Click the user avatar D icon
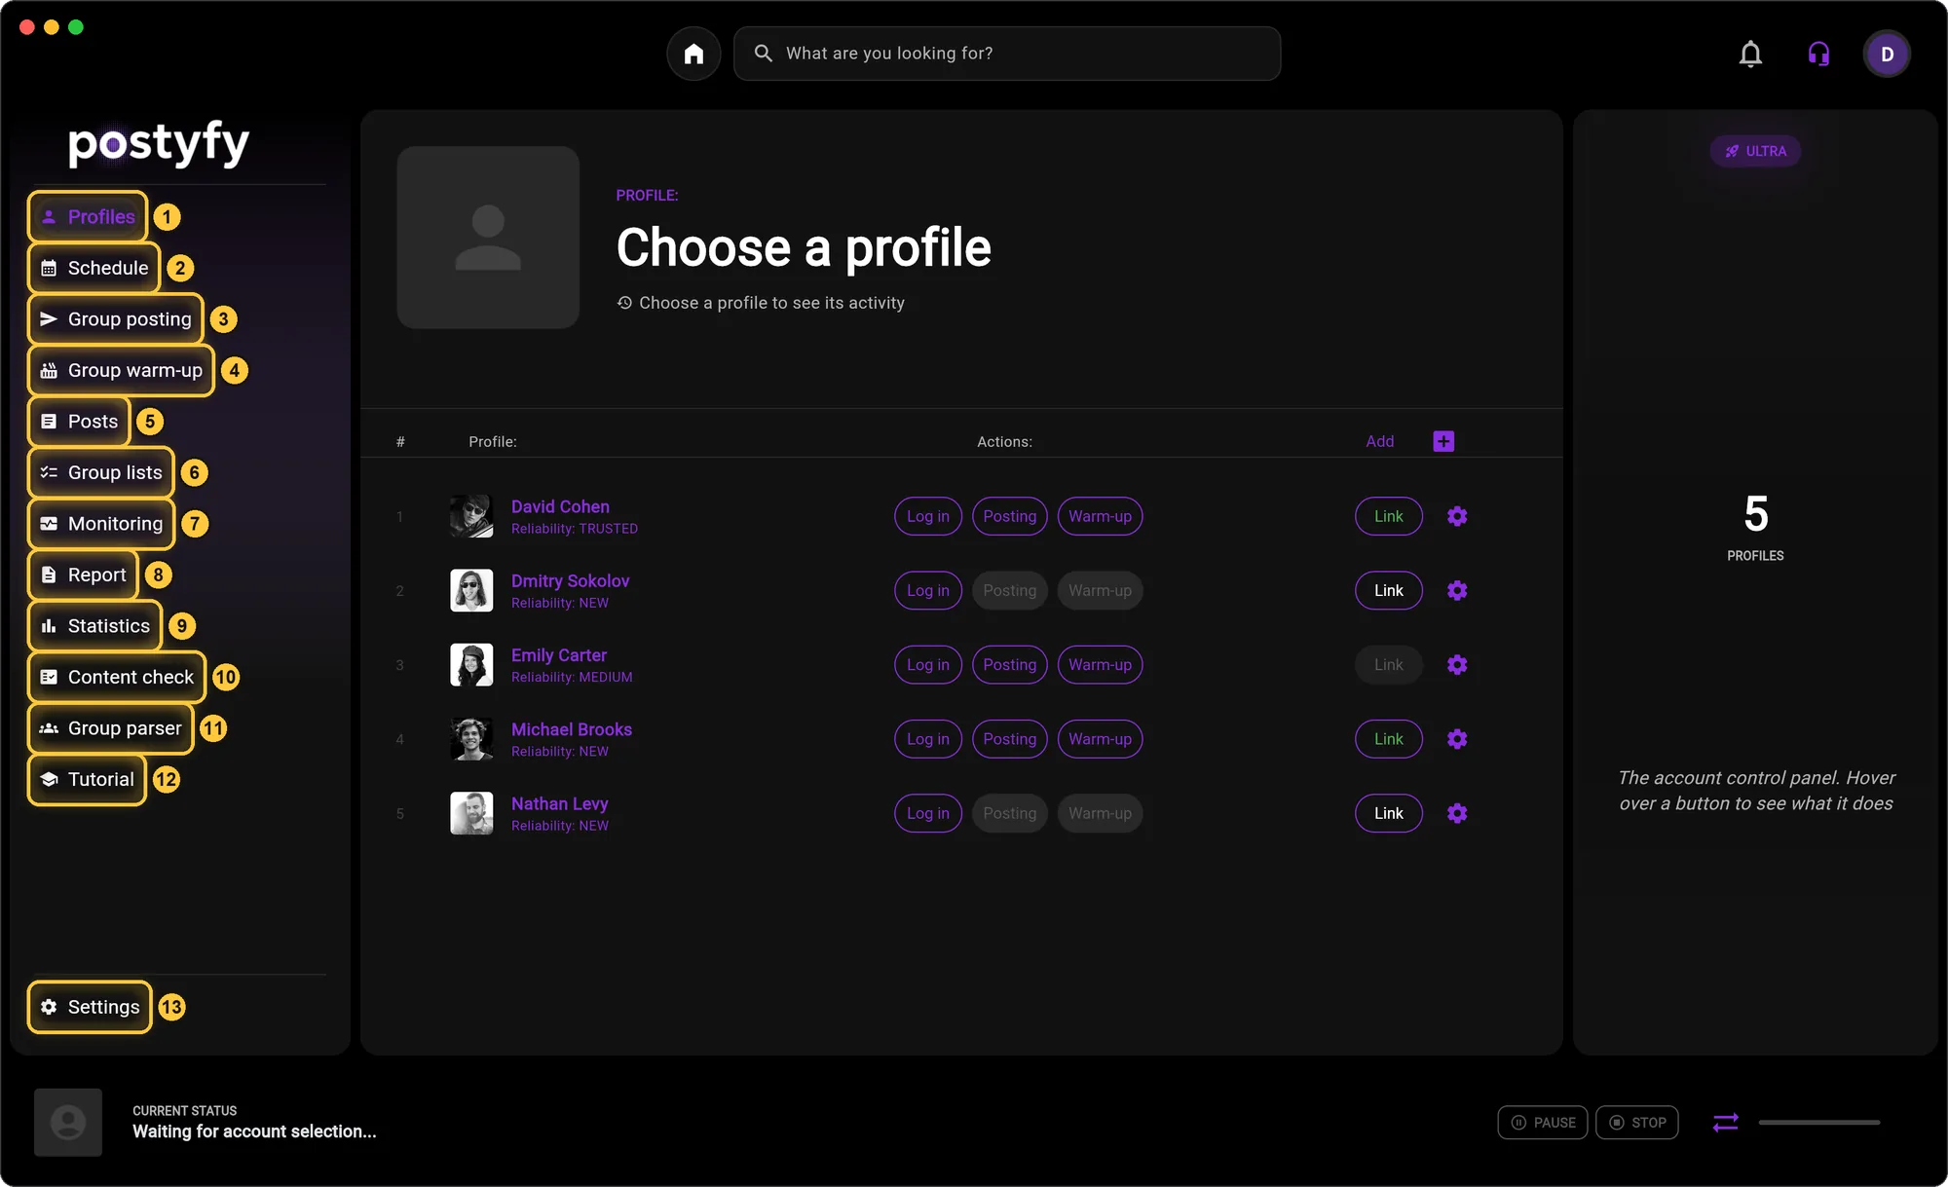This screenshot has width=1948, height=1187. click(x=1887, y=54)
